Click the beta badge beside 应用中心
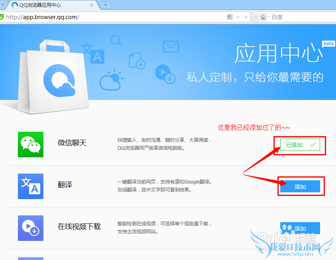This screenshot has height=260, width=336. click(328, 44)
